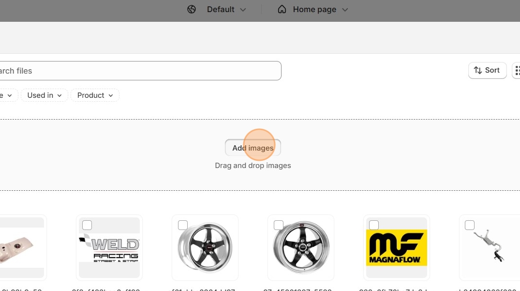Check the second black wheel image

coord(279,225)
